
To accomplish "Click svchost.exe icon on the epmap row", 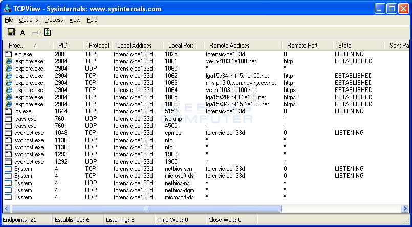I will point(8,133).
